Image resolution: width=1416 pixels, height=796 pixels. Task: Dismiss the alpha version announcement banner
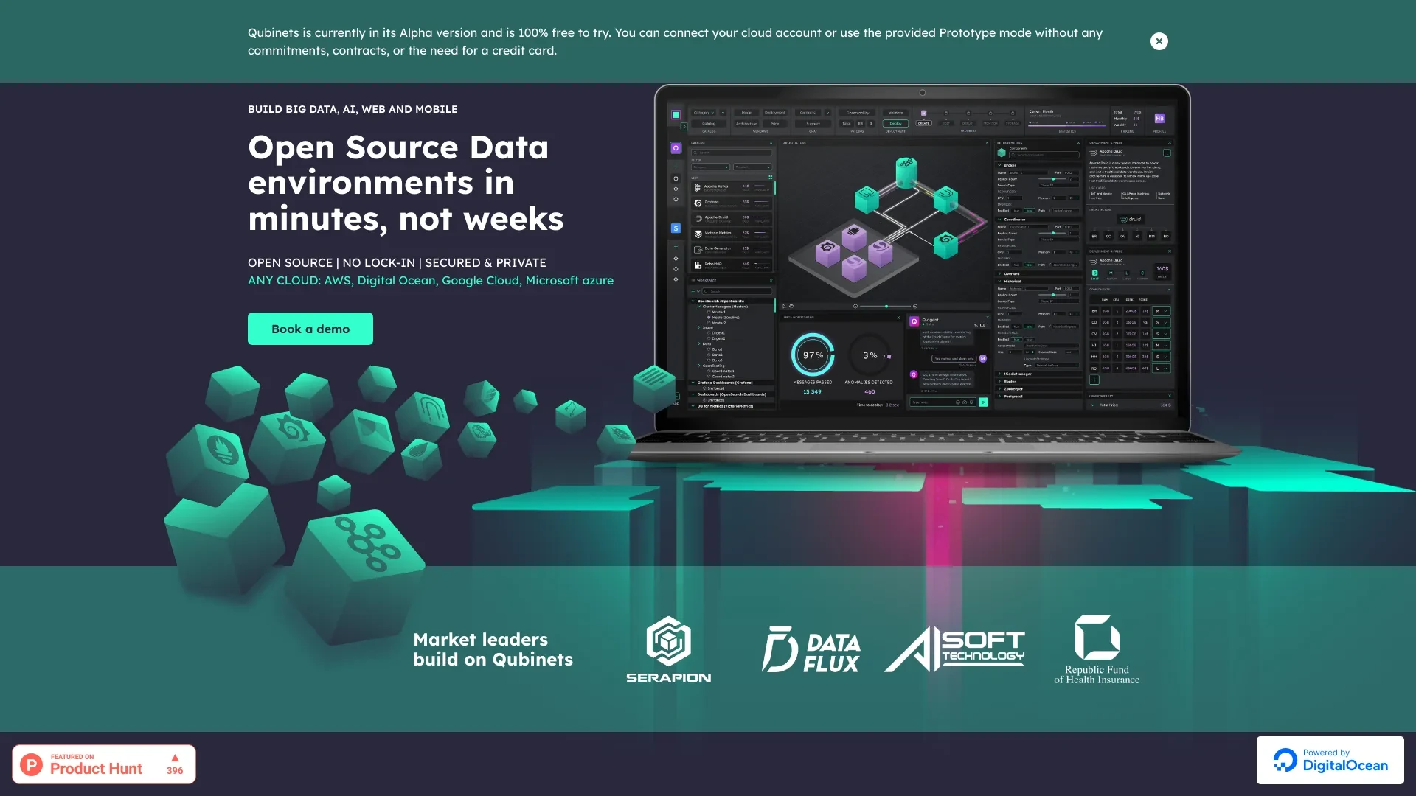point(1159,41)
